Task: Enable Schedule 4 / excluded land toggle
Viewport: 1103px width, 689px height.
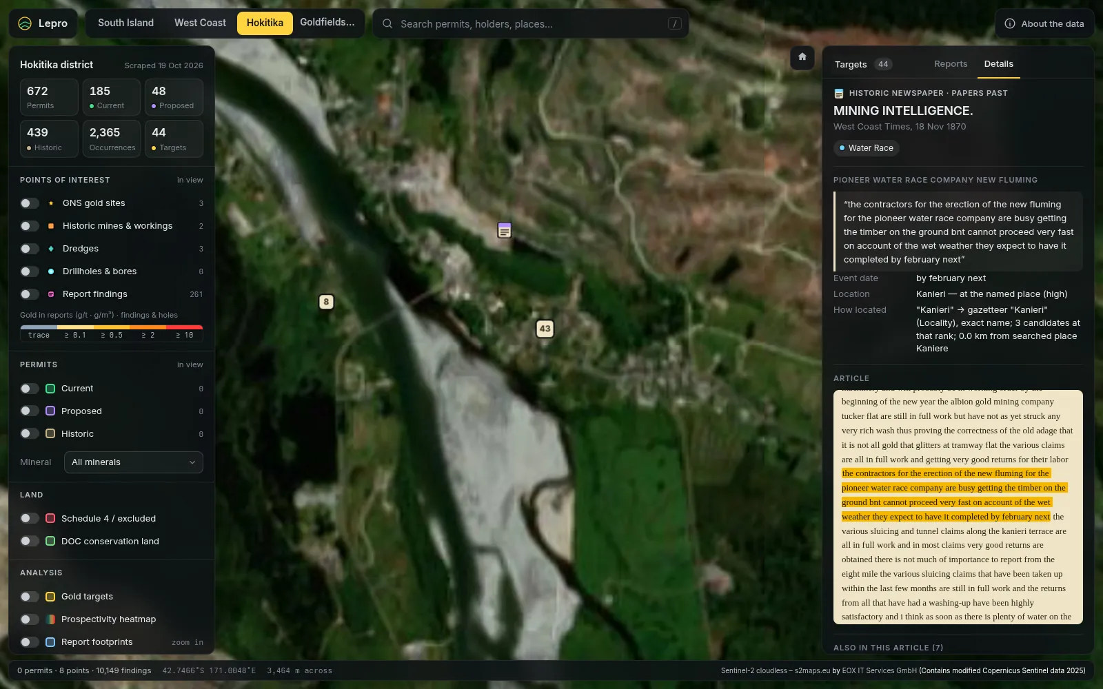Action: point(30,519)
